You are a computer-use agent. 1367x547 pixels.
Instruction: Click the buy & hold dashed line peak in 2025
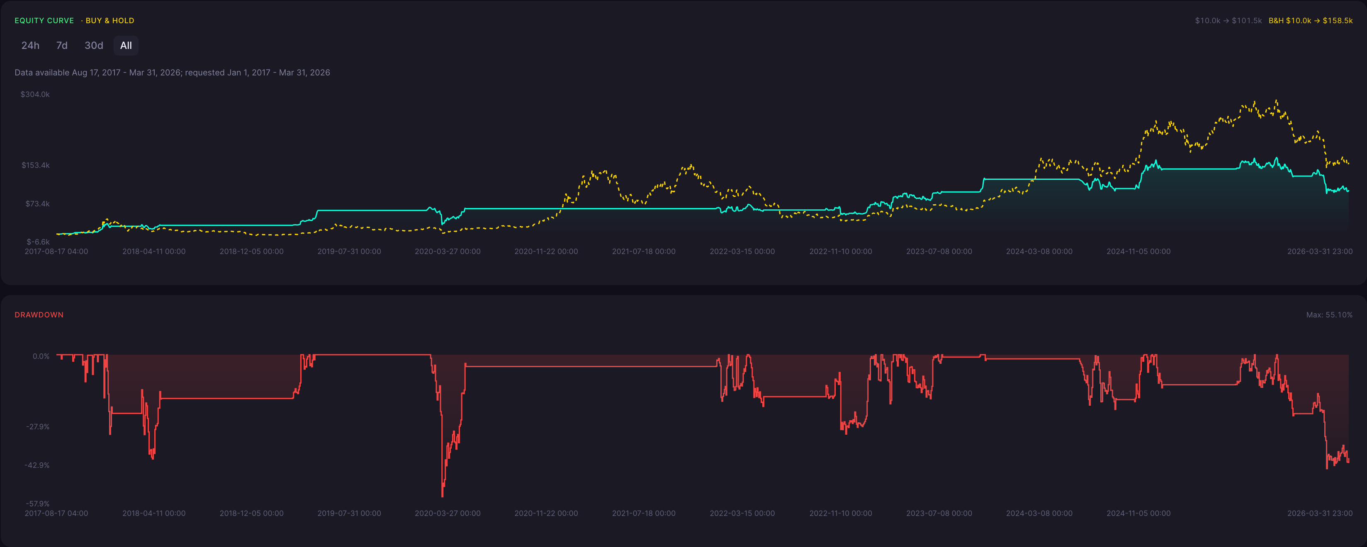(1276, 101)
